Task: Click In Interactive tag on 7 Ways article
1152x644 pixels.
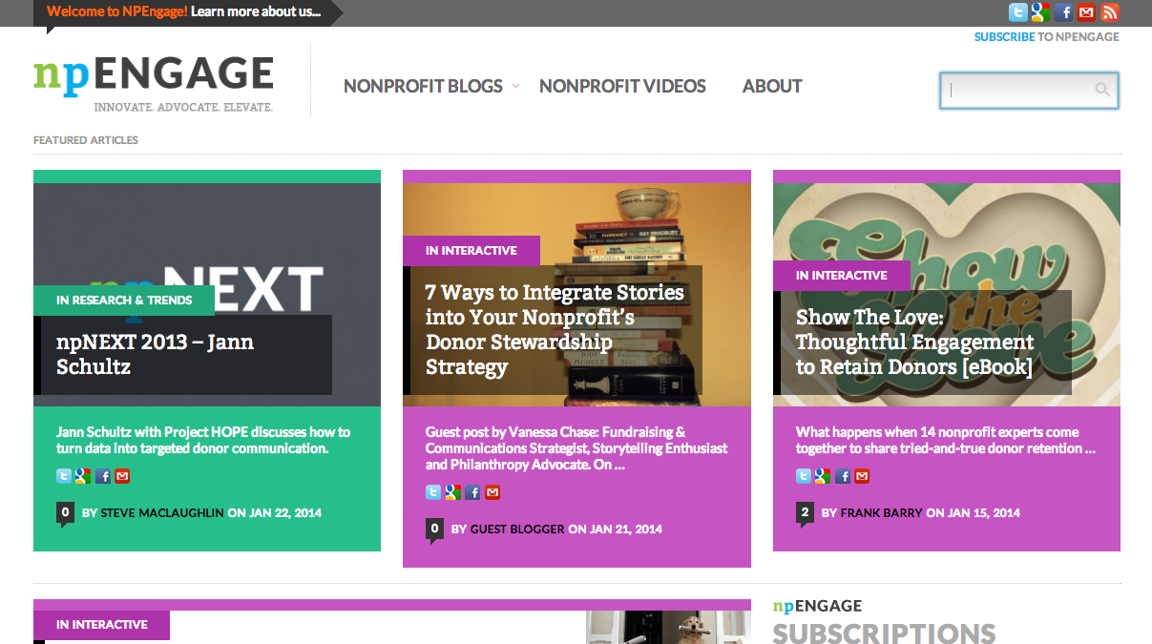Action: (471, 251)
